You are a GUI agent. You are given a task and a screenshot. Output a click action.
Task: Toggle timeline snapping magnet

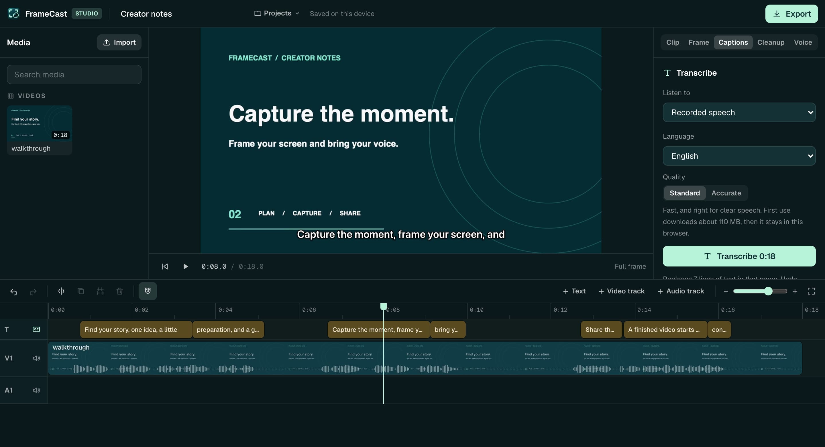click(148, 291)
